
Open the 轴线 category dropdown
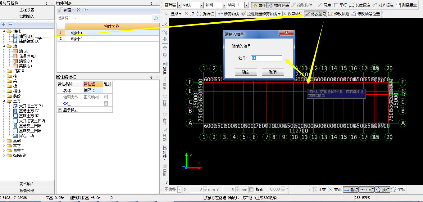click(x=202, y=5)
